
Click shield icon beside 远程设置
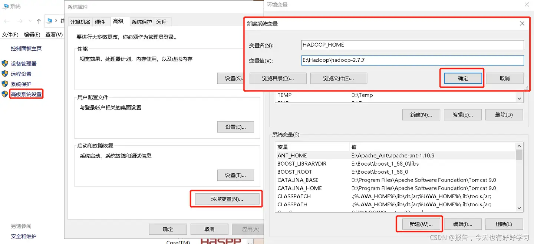point(5,74)
